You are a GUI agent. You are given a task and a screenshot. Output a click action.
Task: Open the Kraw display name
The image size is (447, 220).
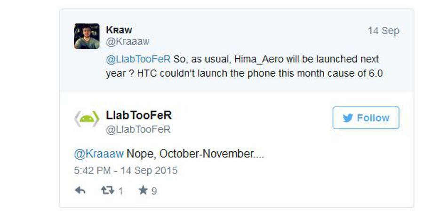pos(119,30)
